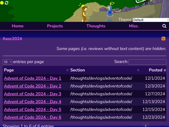Open Advent of Code 2024 - Day 1
The width and height of the screenshot is (169, 127).
[33, 78]
